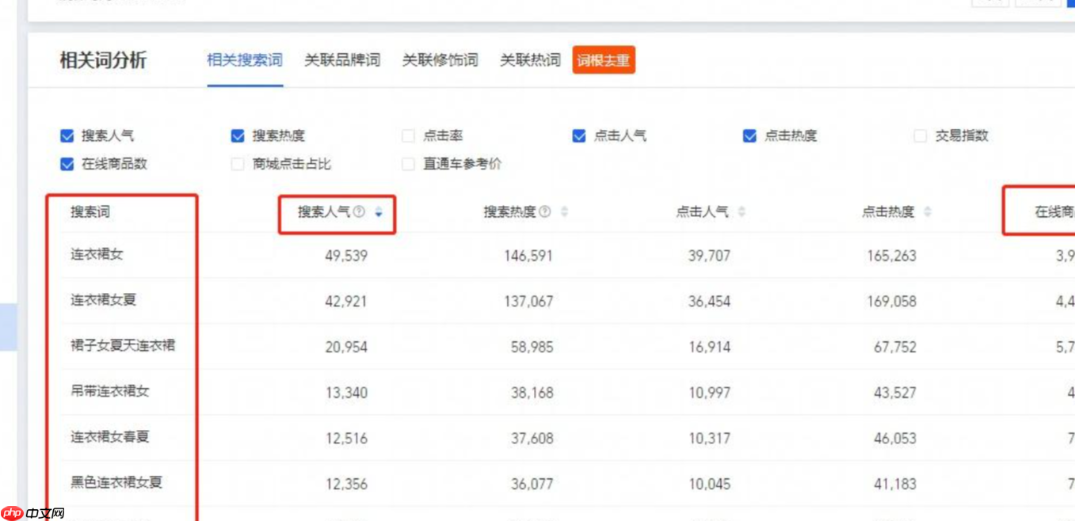Sort table by 点击热度 arrow icon
Image resolution: width=1075 pixels, height=521 pixels.
tap(928, 212)
